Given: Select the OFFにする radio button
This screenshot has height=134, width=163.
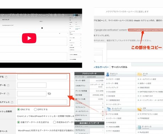Looking at the screenshot, I should pos(35,109).
